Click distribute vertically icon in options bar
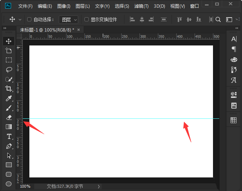 point(163,19)
